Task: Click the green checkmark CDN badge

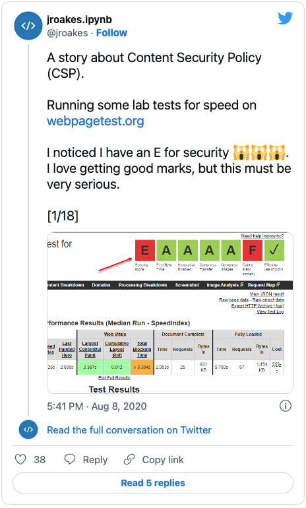Action: coord(274,250)
